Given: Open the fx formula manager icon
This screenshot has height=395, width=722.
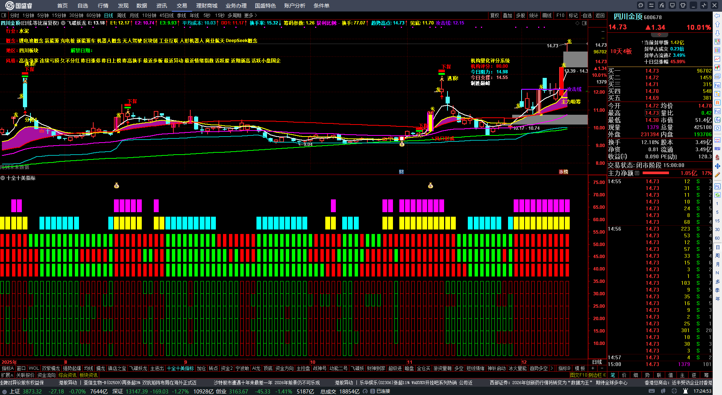Looking at the screenshot, I should tap(662, 5).
